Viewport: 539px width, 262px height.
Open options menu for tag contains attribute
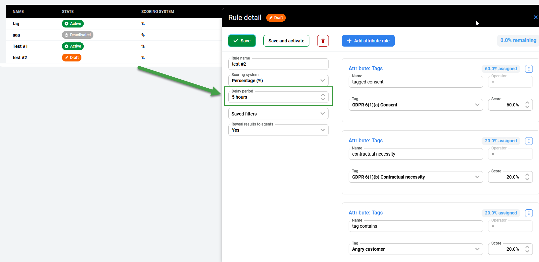[529, 213]
